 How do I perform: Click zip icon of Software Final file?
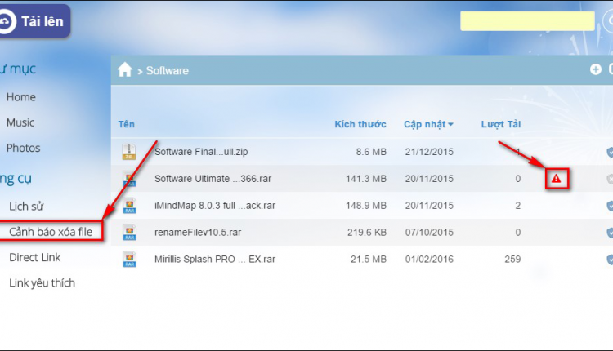129,152
